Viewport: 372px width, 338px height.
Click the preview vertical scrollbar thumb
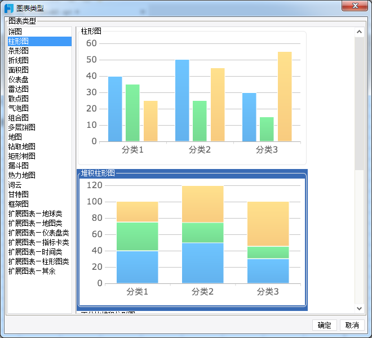(x=359, y=104)
